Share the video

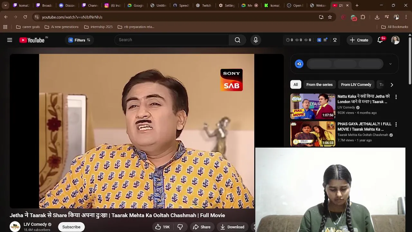tap(202, 227)
